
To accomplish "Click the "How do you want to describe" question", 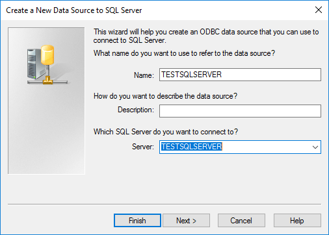I will (165, 96).
